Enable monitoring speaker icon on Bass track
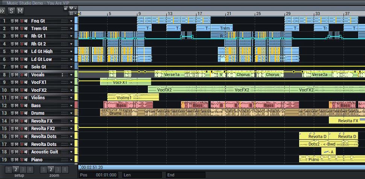Viewport: 365px width, 179px height. point(26,106)
